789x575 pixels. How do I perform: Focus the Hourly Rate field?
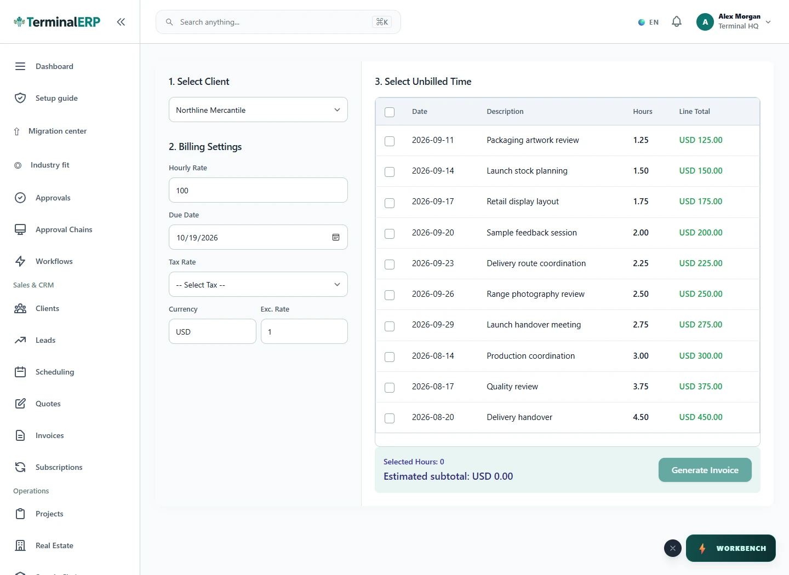tap(258, 190)
